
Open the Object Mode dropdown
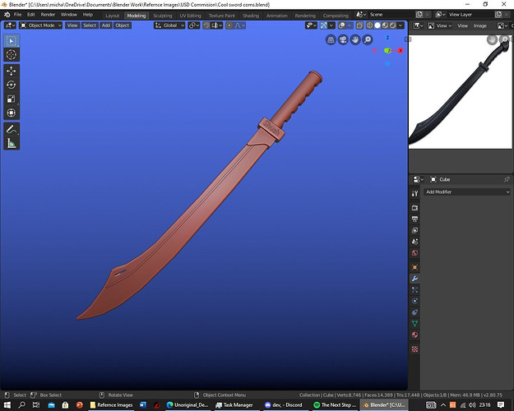(40, 25)
